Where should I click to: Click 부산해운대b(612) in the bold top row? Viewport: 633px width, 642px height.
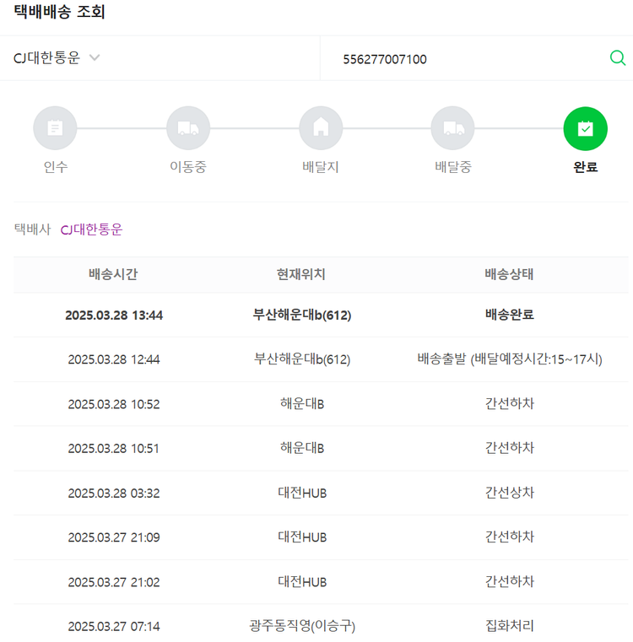(x=301, y=315)
